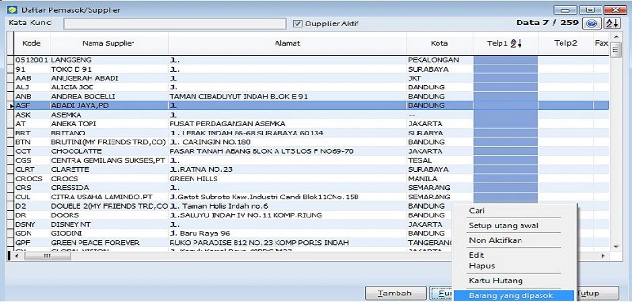Viewport: 632px width, 302px height.
Task: Click the TAMAN CIBADUYUT INDAH address cell
Action: [287, 97]
